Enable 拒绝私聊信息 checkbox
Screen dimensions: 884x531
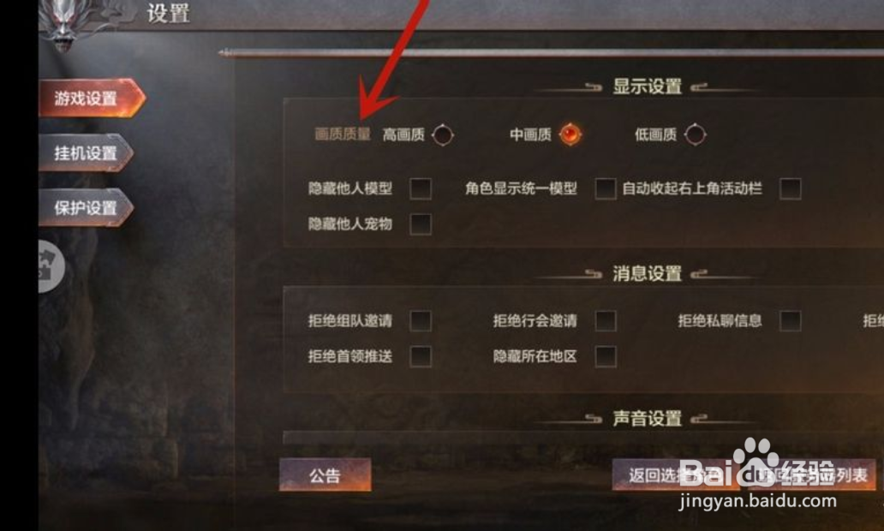tap(791, 321)
